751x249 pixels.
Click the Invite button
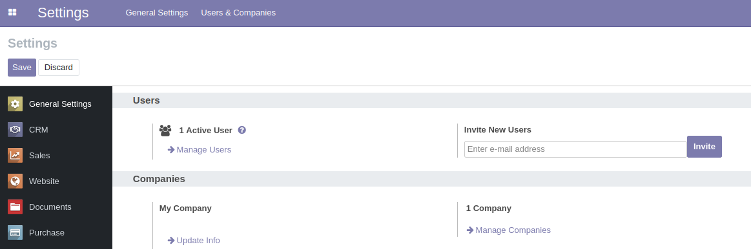click(x=705, y=147)
